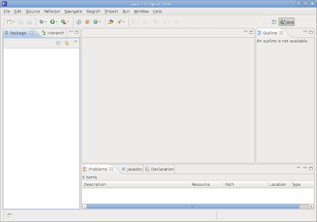
Task: Sort by the Location column header
Action: pos(278,184)
